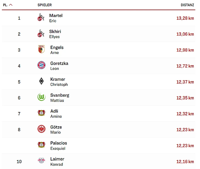The height and width of the screenshot is (169, 200).
Task: Sort by the PL. column arrow
Action: tap(11, 5)
